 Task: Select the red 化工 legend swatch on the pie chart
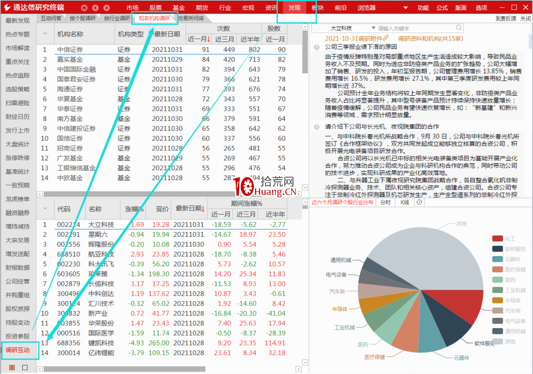[497, 238]
